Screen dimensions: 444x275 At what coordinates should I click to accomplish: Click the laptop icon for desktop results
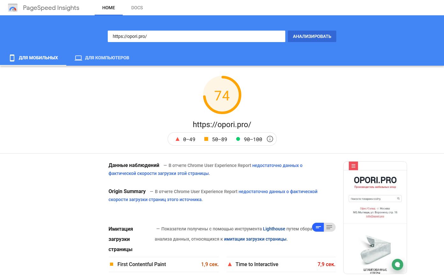78,58
